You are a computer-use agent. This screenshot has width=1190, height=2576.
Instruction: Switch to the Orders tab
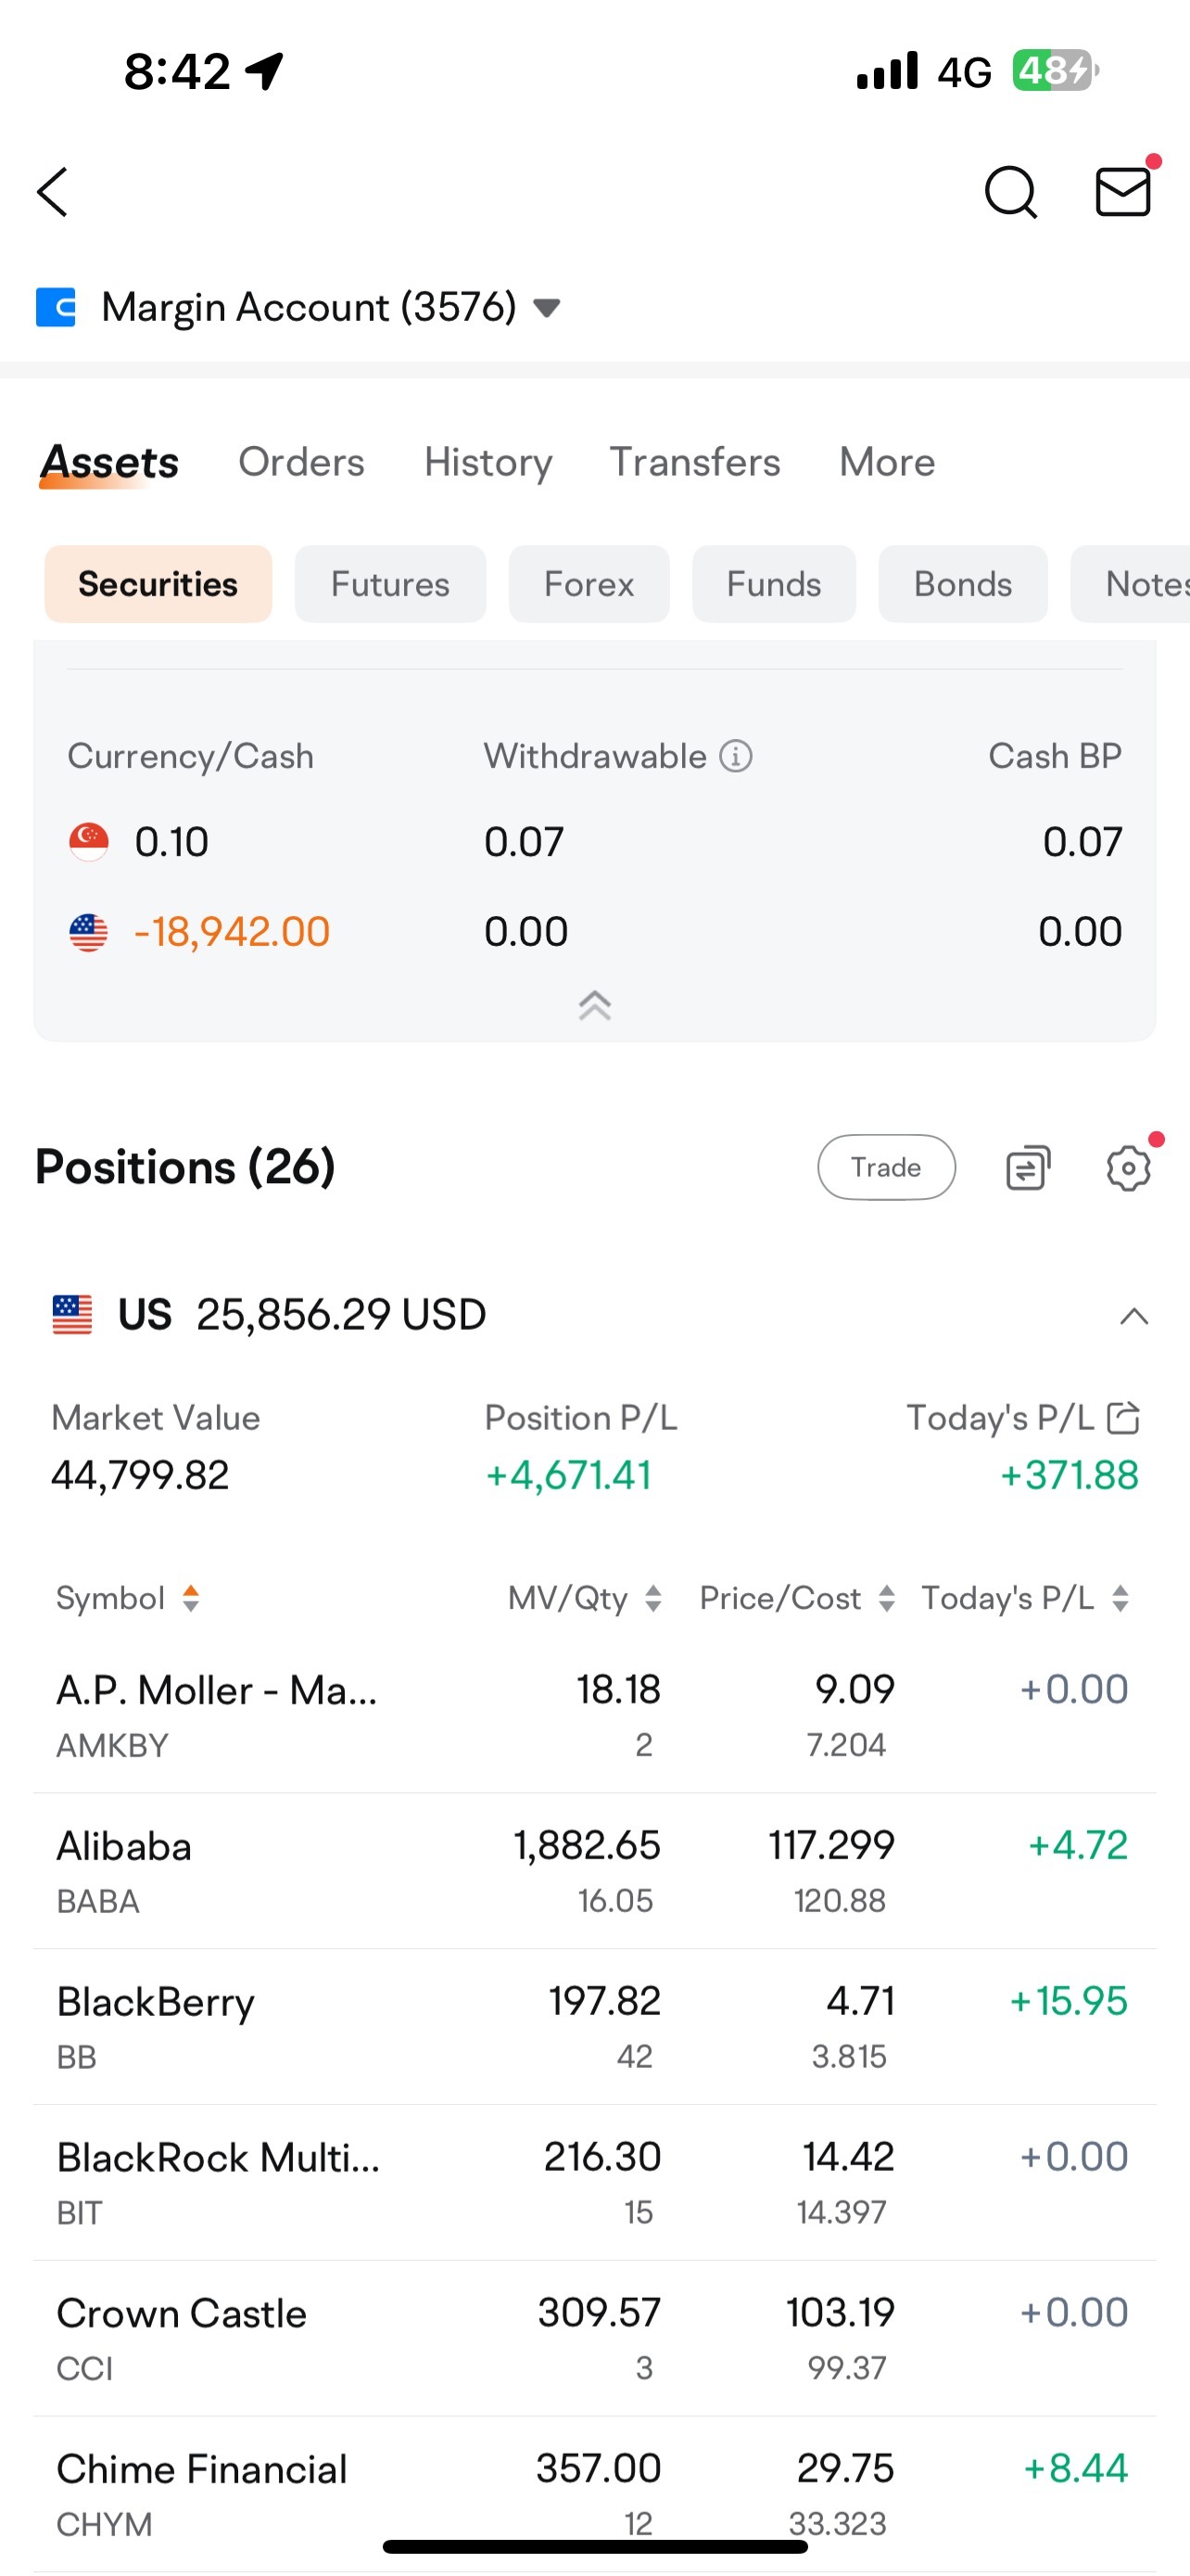point(301,462)
